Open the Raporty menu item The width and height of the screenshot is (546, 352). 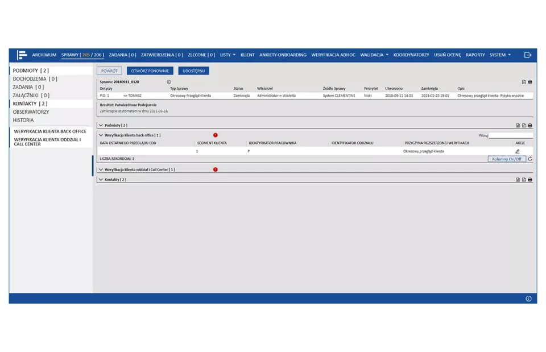click(x=475, y=55)
